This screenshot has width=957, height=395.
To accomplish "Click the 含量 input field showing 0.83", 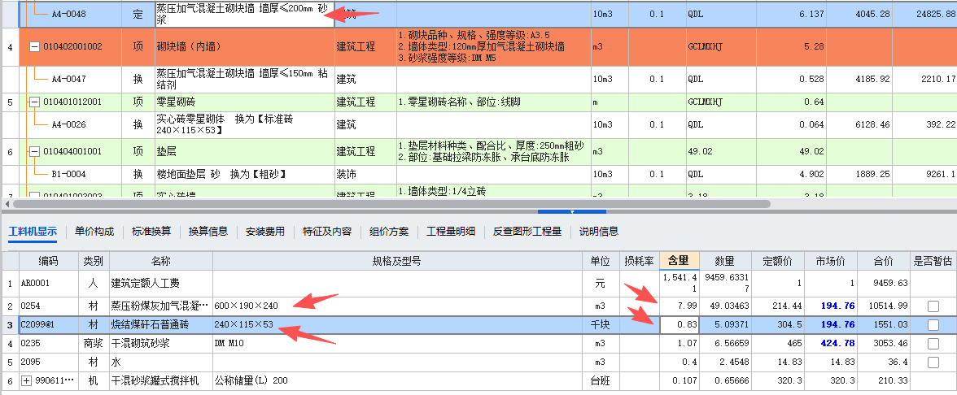I will point(679,325).
